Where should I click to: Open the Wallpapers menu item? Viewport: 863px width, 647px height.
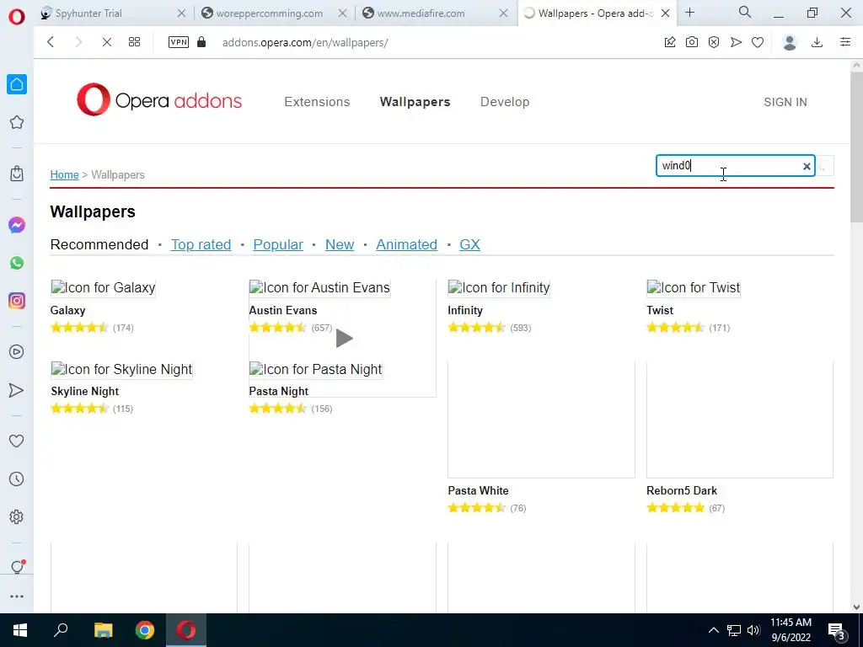(415, 102)
